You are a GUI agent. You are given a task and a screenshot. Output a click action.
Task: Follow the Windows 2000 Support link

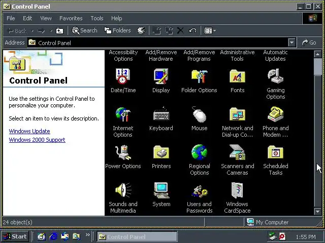(37, 140)
